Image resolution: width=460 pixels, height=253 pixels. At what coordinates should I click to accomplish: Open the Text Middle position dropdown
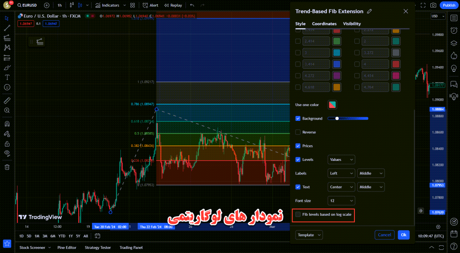pos(371,187)
